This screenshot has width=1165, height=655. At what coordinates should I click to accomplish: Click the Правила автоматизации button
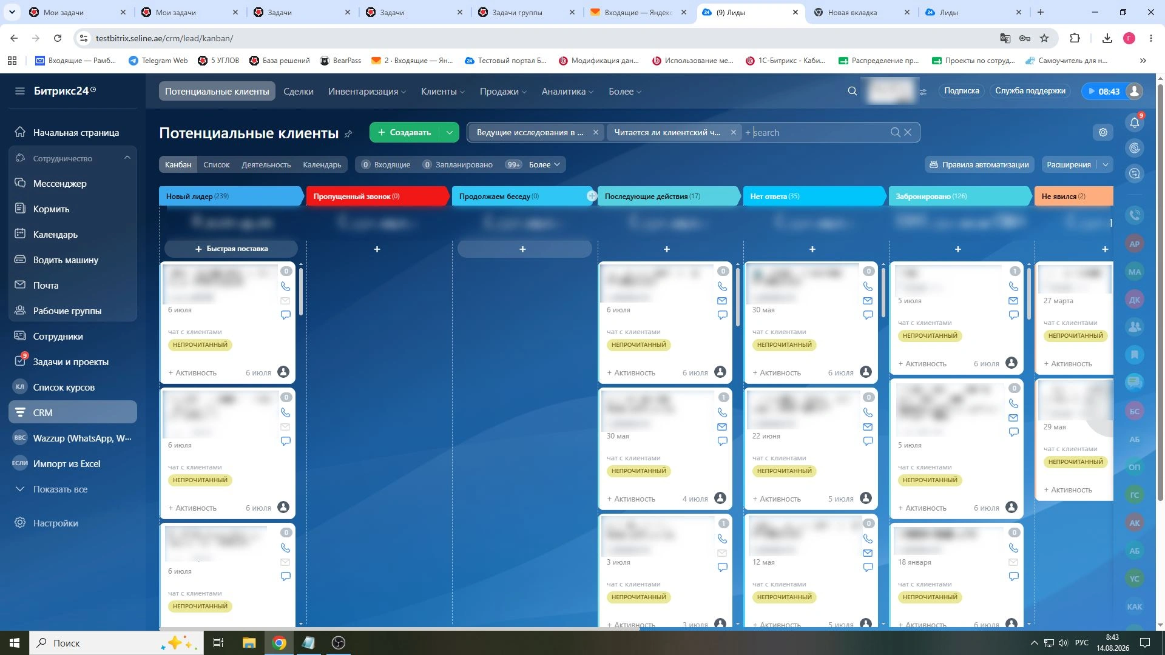[979, 164]
